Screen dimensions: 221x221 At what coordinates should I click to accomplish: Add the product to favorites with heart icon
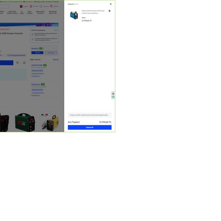[x=17, y=63]
